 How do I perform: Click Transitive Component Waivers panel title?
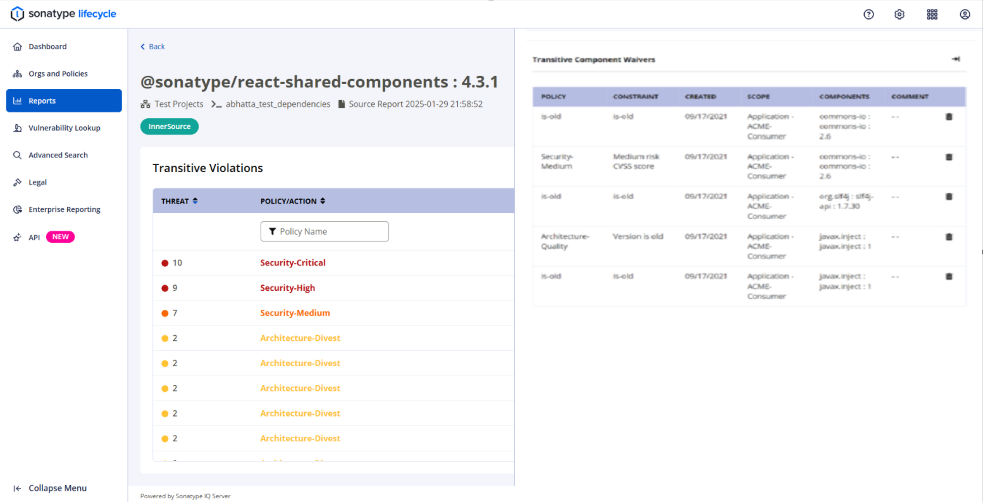tap(593, 59)
